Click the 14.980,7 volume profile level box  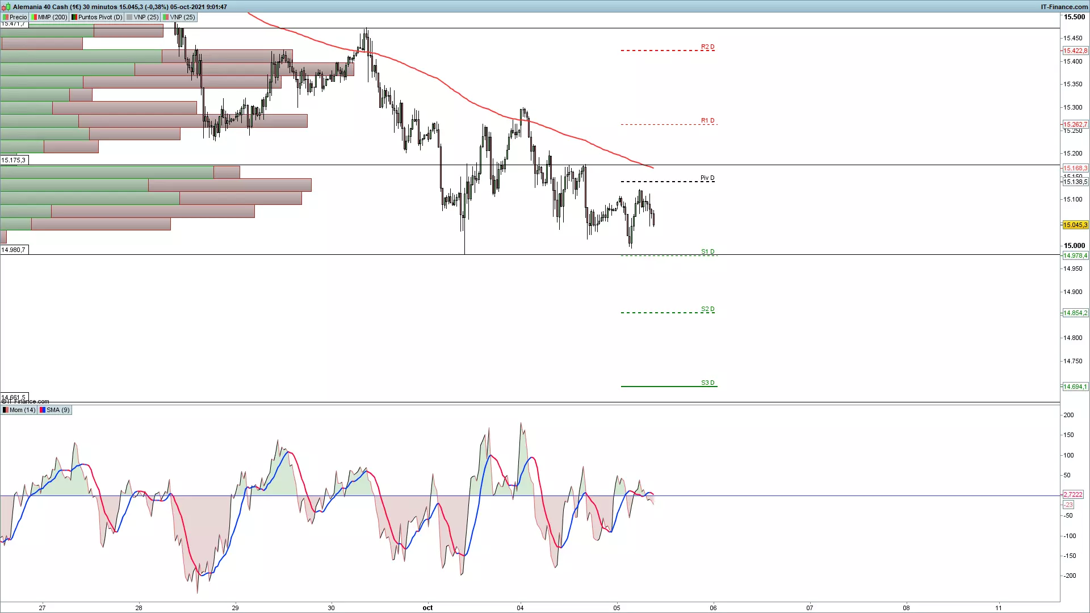[x=14, y=250]
